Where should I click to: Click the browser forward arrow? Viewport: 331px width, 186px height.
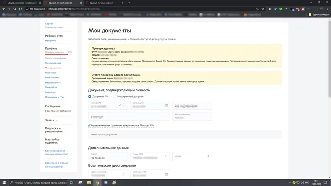pos(9,9)
